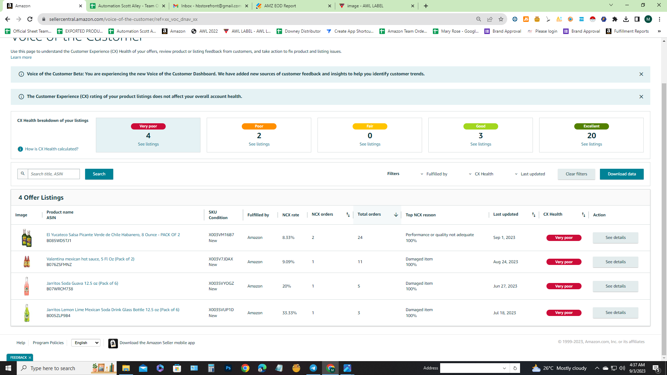Open a new browser tab
Image resolution: width=667 pixels, height=375 pixels.
426,6
